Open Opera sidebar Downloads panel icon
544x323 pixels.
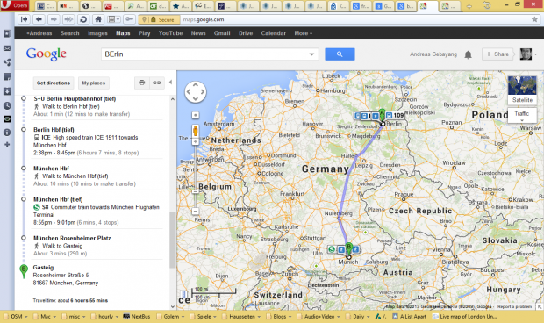pyautogui.click(x=7, y=91)
